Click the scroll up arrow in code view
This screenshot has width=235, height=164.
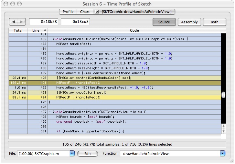point(223,126)
